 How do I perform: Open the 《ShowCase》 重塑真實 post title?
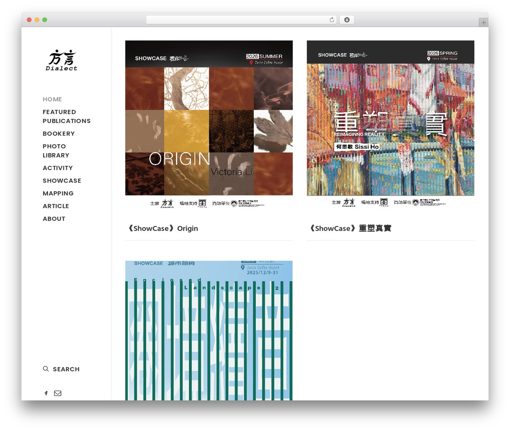pos(350,228)
